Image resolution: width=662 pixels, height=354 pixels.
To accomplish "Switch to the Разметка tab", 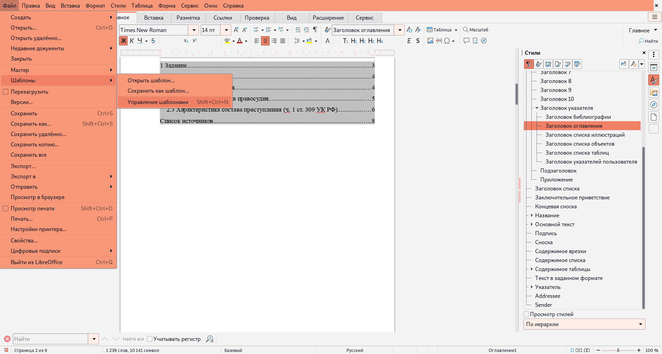I will [x=188, y=18].
